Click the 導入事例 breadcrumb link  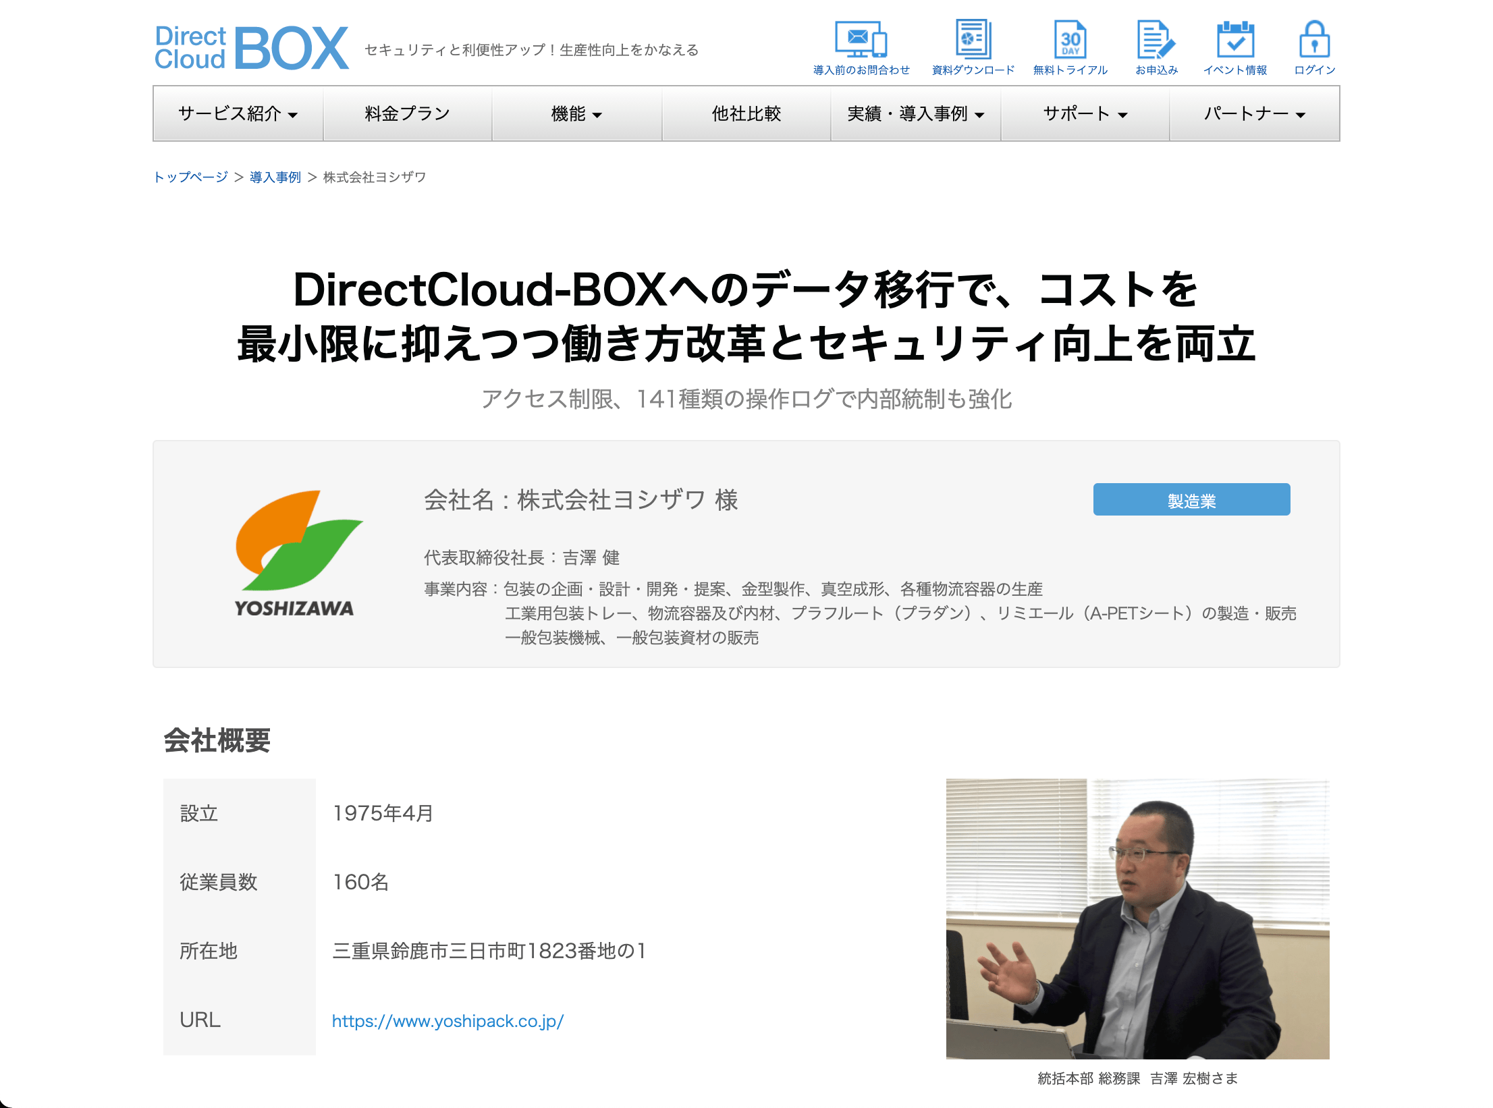pyautogui.click(x=275, y=177)
